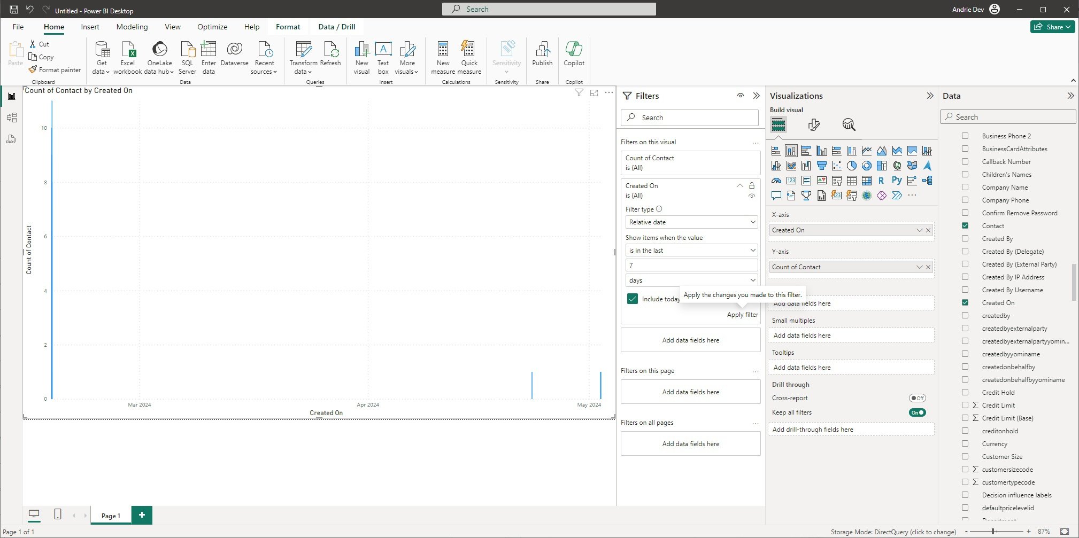This screenshot has height=538, width=1079.
Task: Click the Publish ribbon button
Action: tap(542, 54)
